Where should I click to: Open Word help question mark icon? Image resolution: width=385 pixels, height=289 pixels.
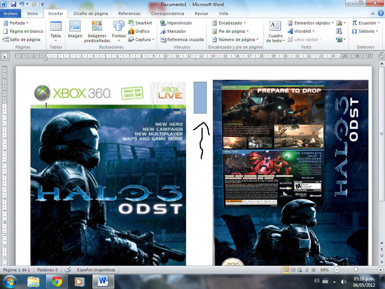[380, 14]
